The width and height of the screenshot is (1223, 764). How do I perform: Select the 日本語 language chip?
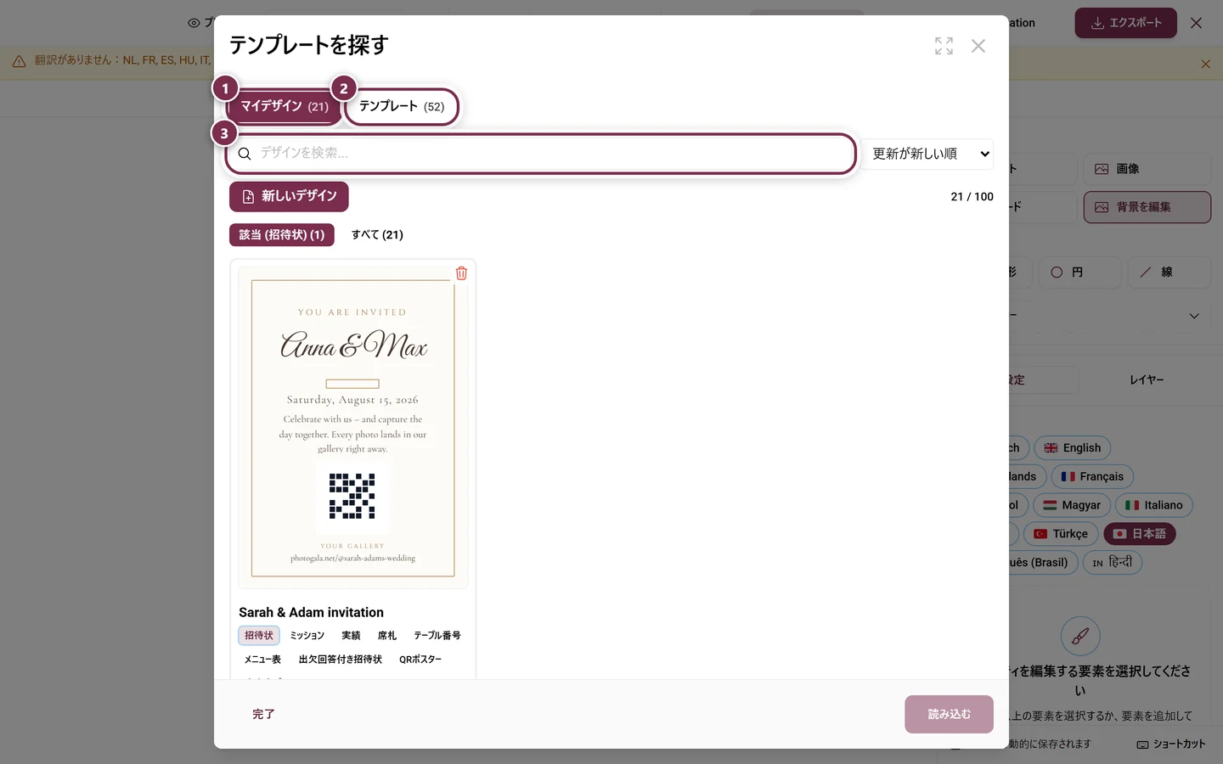(x=1140, y=534)
